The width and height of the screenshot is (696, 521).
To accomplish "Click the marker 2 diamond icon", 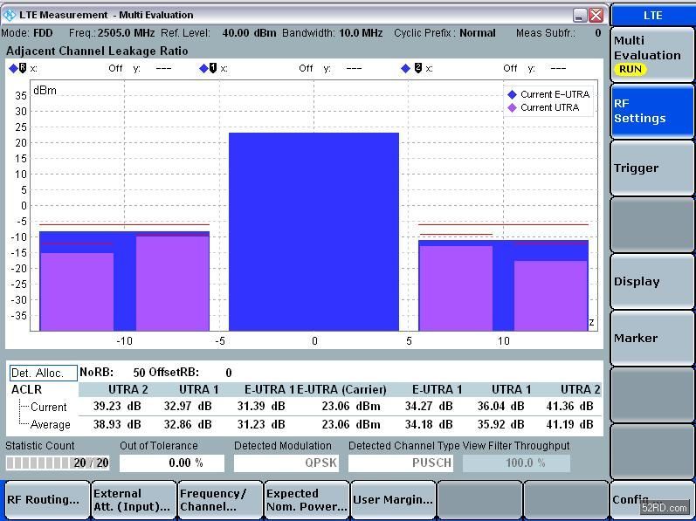I will (412, 68).
